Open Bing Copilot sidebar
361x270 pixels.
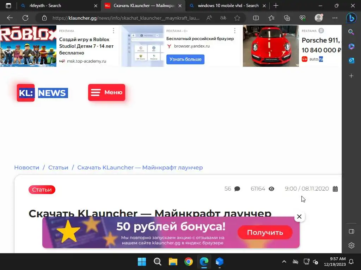pyautogui.click(x=351, y=18)
